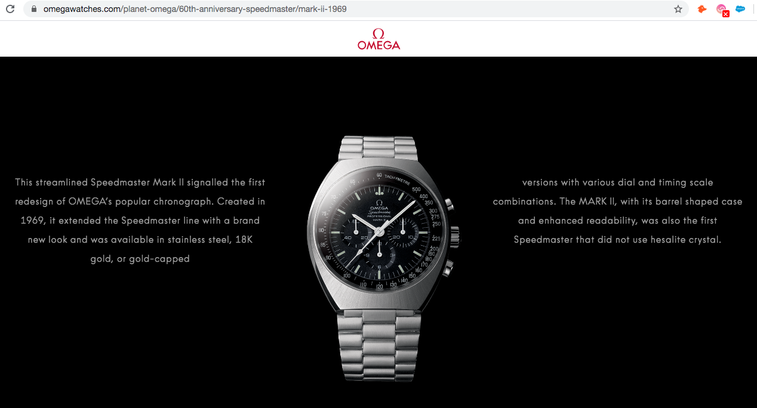Viewport: 757px width, 408px height.
Task: Click the paragraph beginning 'This streamlined Speedmaster'
Action: [140, 221]
